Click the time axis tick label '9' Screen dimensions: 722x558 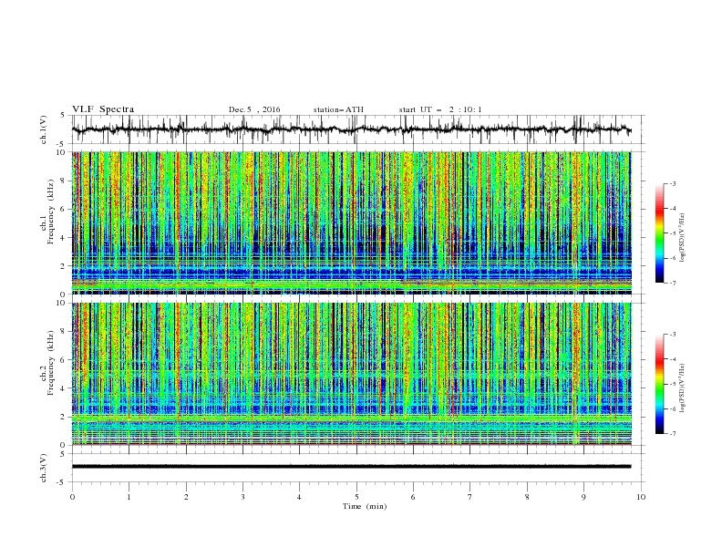point(583,497)
